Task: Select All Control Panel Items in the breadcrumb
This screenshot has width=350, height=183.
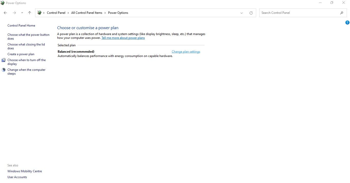Action: pyautogui.click(x=87, y=13)
